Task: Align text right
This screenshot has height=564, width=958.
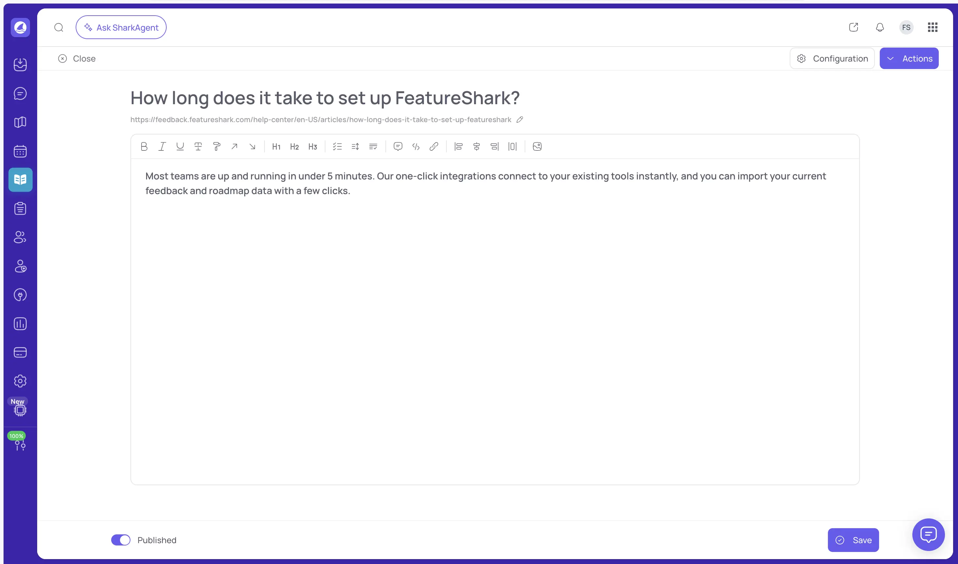Action: coord(495,147)
